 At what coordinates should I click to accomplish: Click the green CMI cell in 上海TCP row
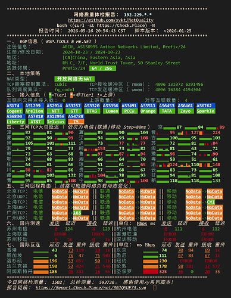tap(211, 202)
